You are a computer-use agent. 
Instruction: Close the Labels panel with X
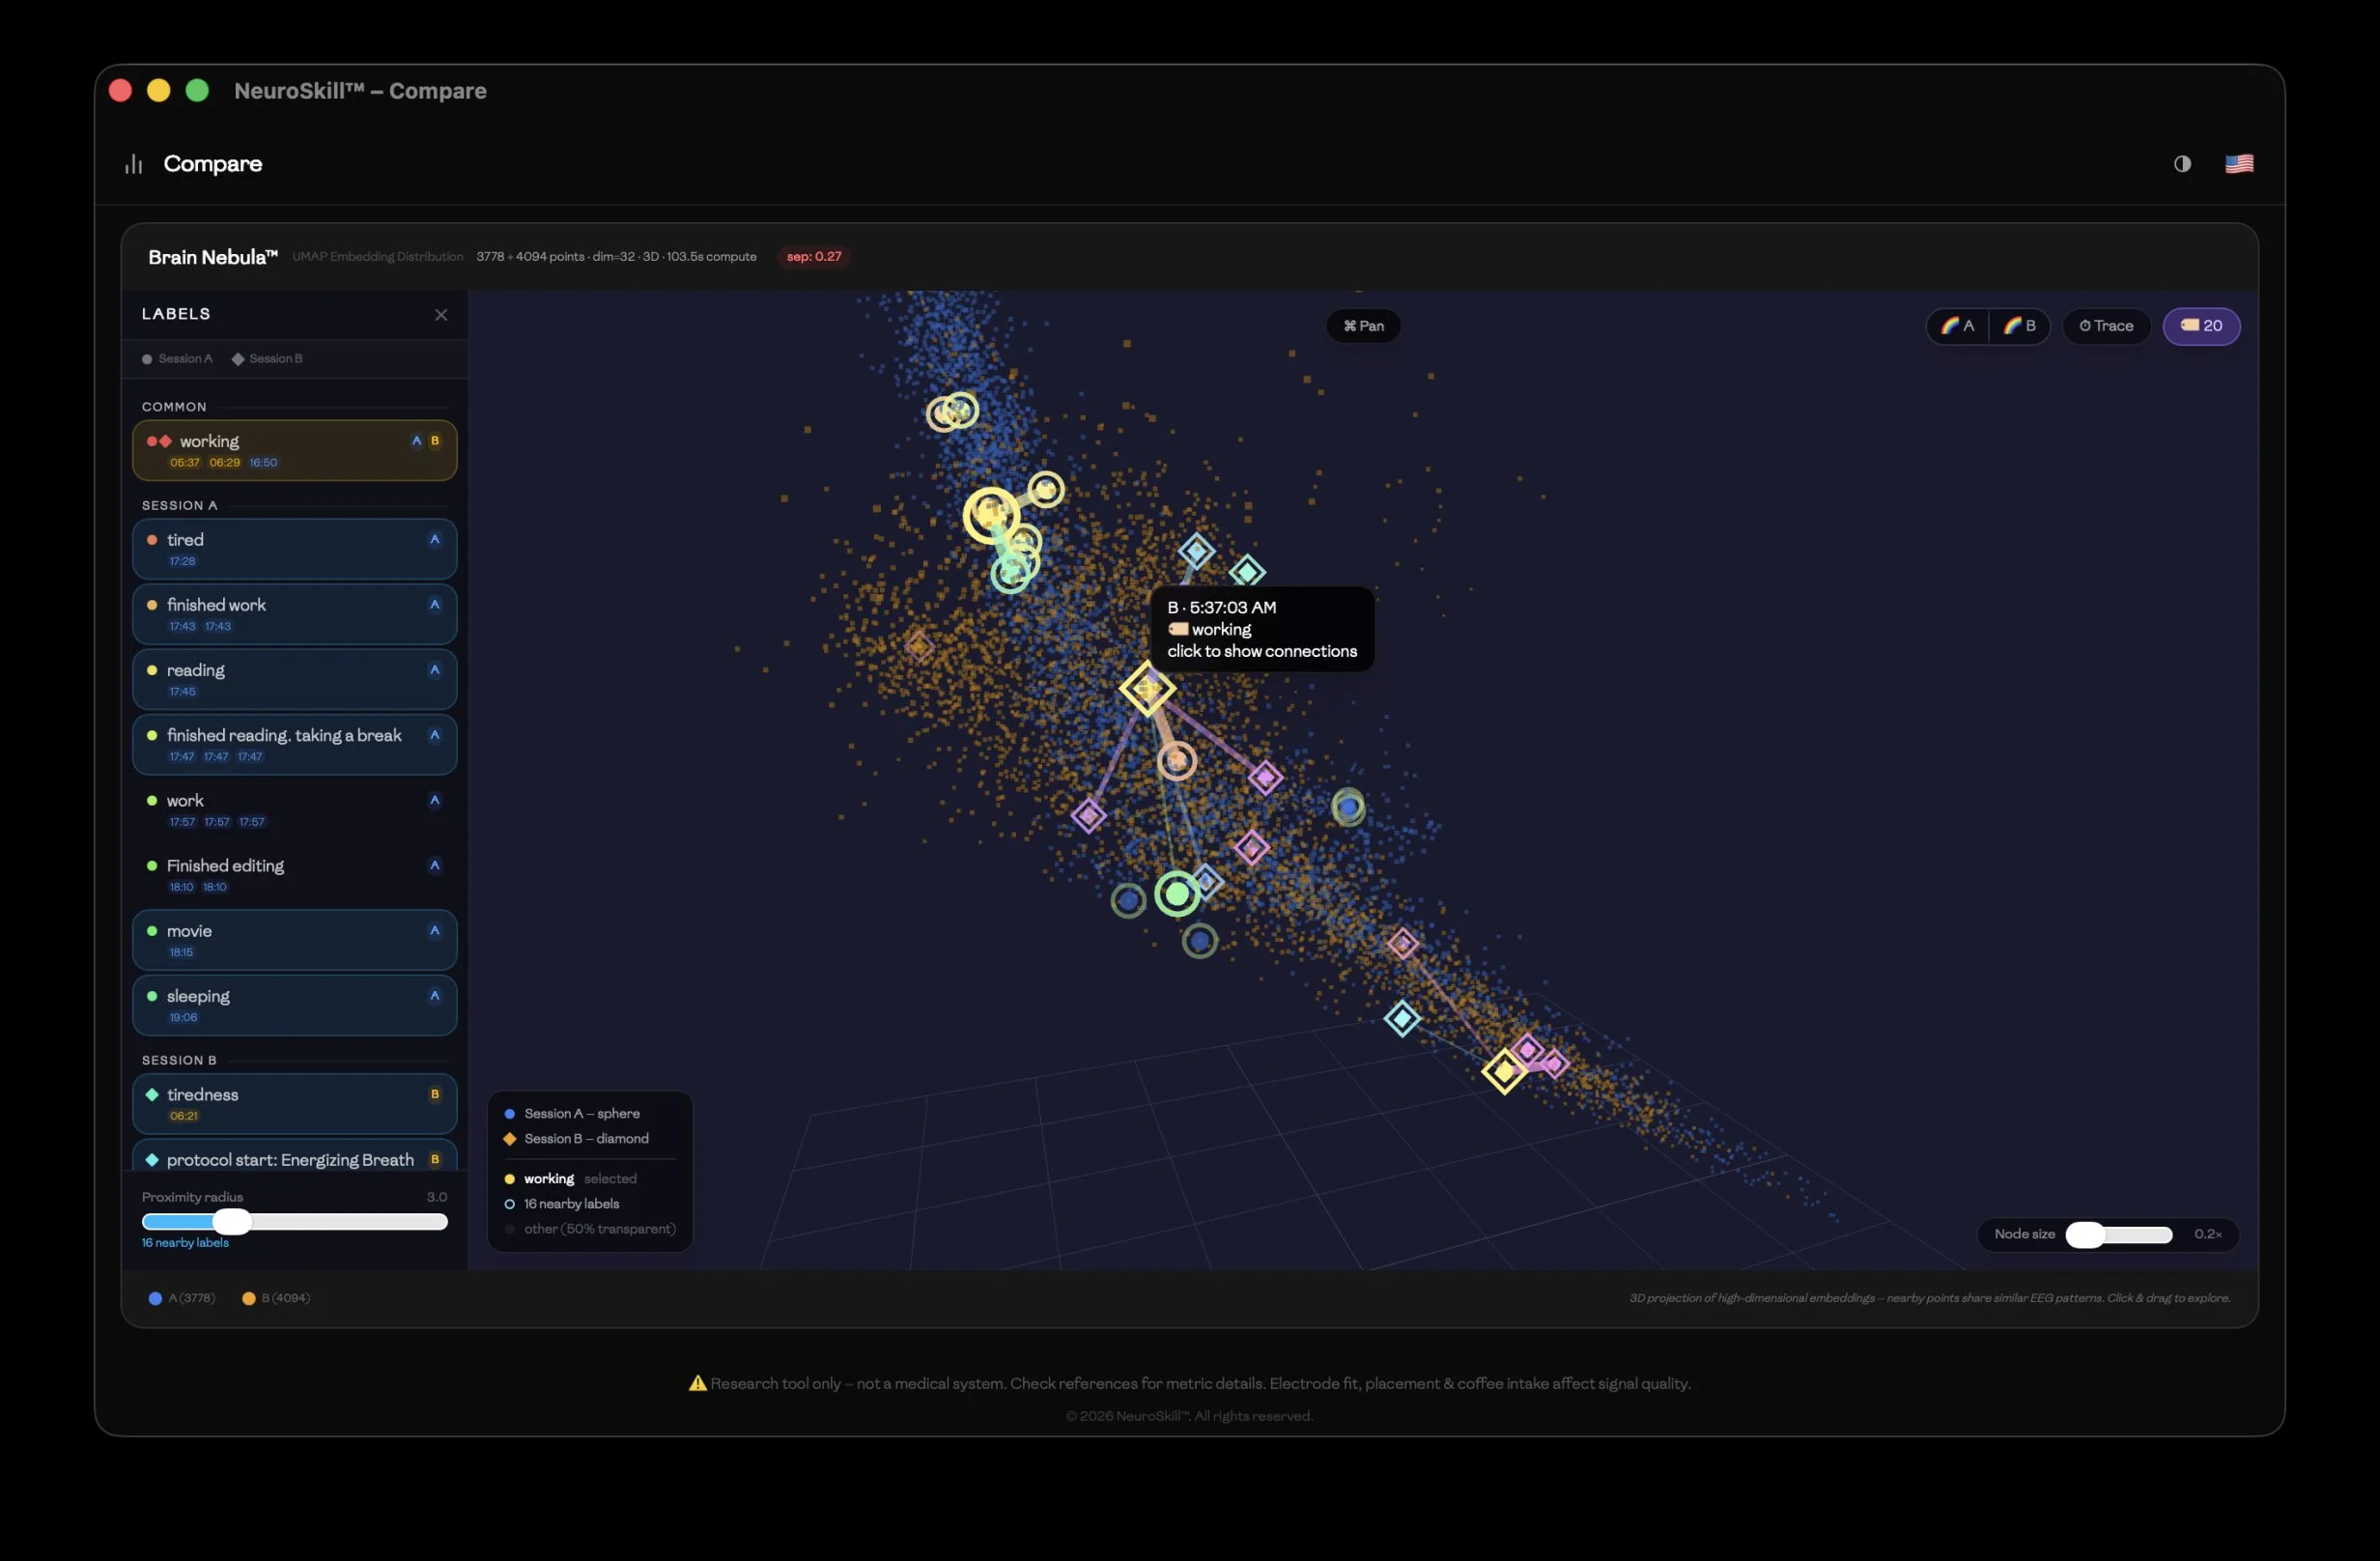coord(441,315)
